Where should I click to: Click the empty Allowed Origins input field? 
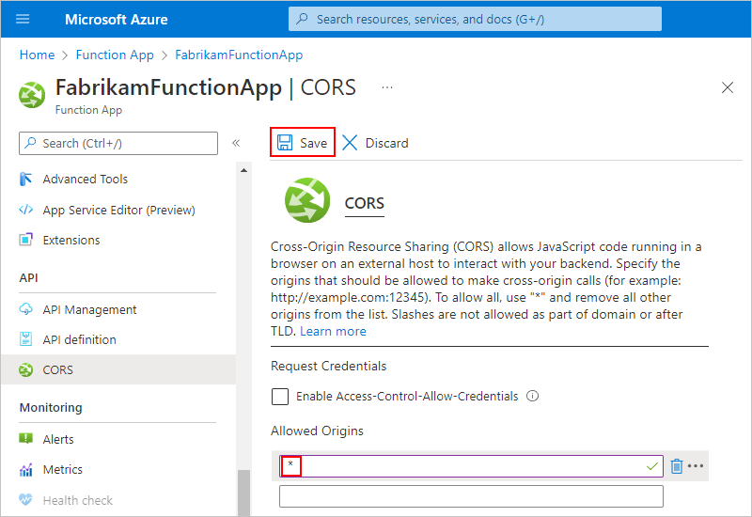point(471,496)
